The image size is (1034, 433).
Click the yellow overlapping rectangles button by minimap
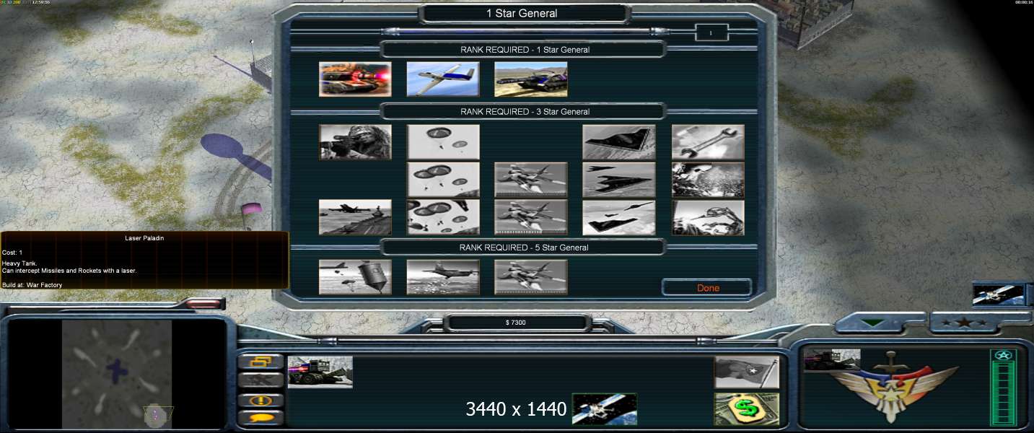(260, 362)
